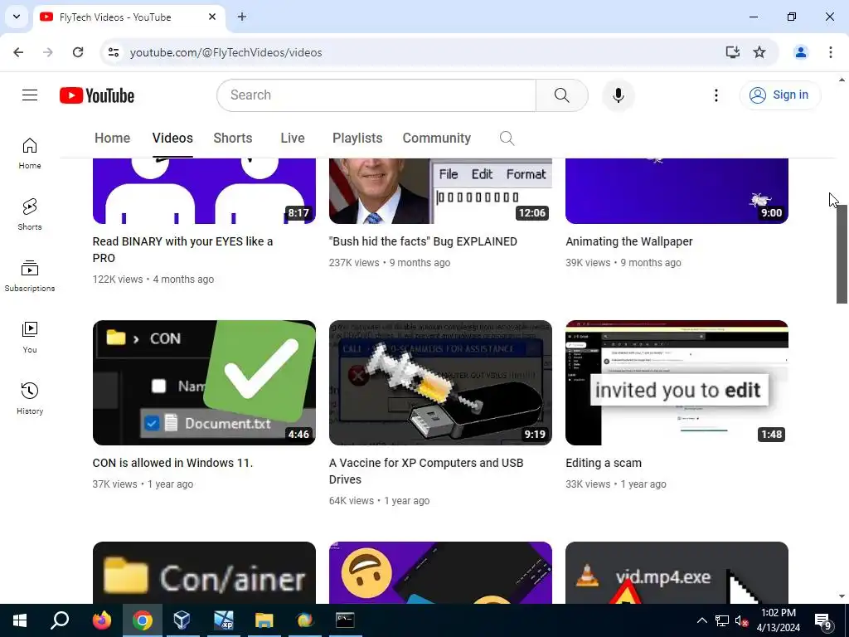Viewport: 849px width, 637px height.
Task: Expand the tab search dropdown
Action: pyautogui.click(x=17, y=17)
